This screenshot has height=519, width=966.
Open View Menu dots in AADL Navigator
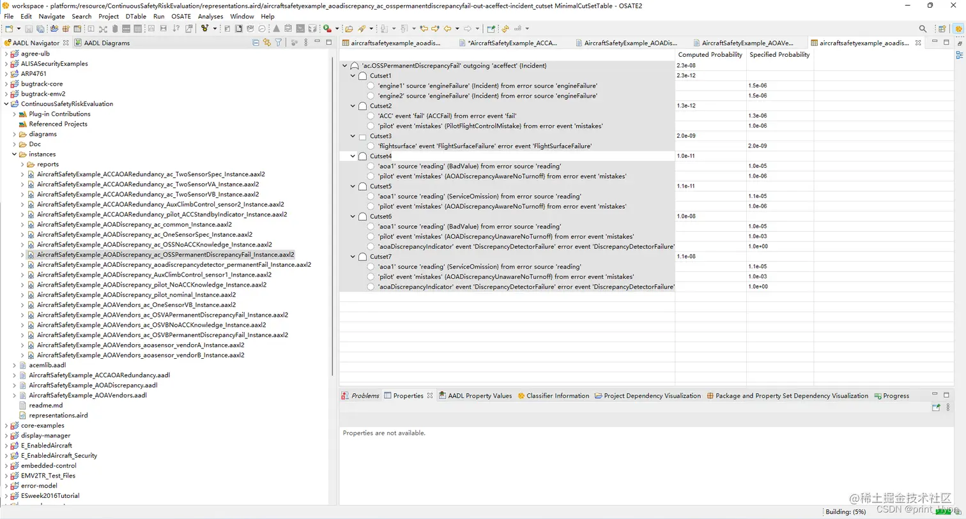click(306, 43)
